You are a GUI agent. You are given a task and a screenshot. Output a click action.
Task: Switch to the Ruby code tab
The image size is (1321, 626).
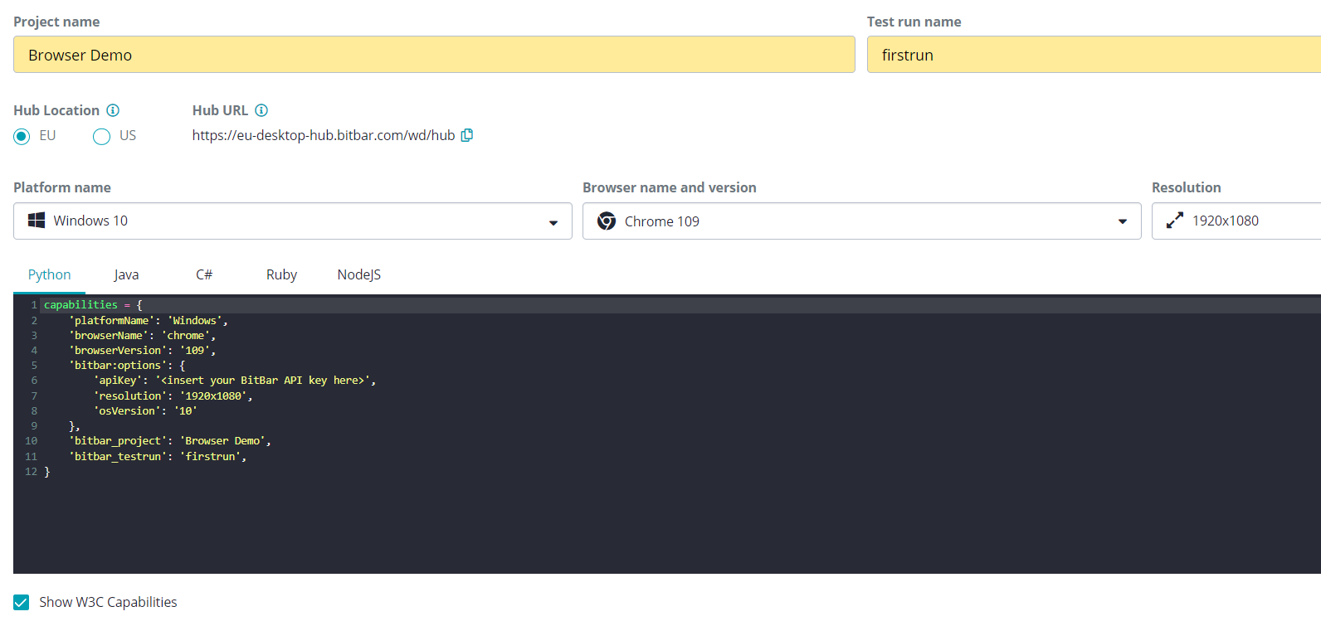[281, 274]
